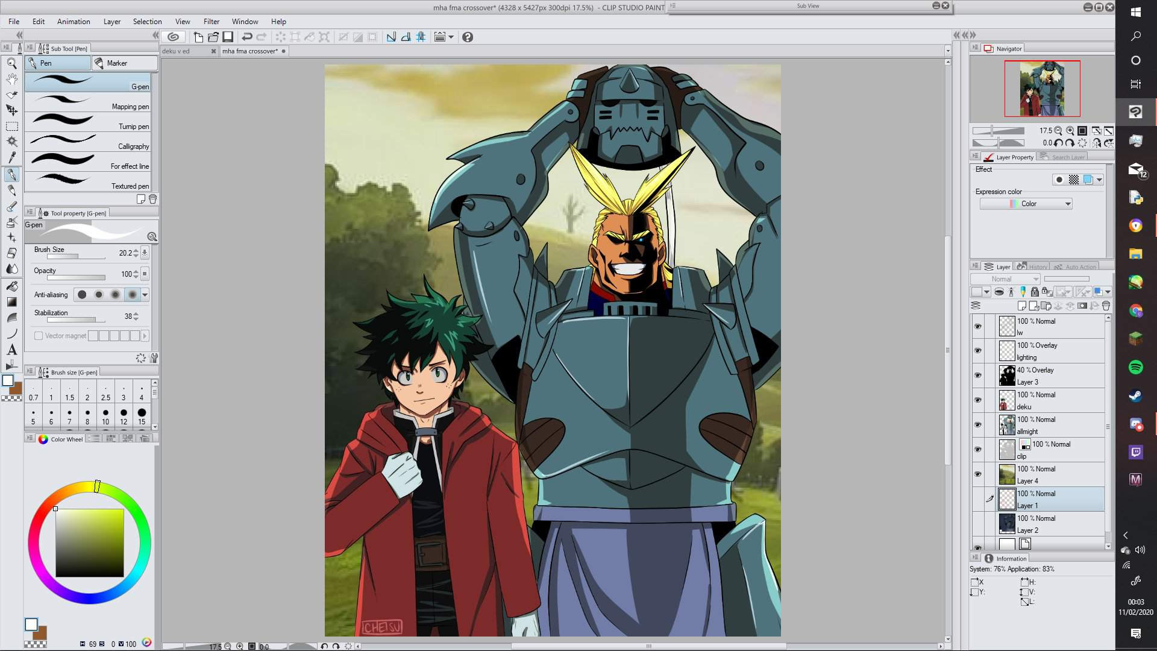1157x651 pixels.
Task: Click Create Layer Mask icon
Action: 1082,306
